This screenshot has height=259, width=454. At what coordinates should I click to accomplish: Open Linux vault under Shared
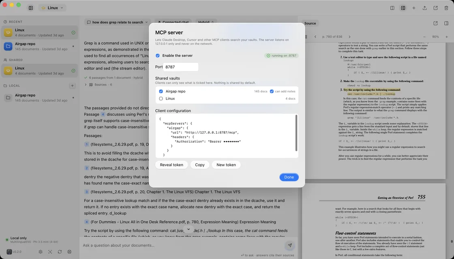coord(39,71)
